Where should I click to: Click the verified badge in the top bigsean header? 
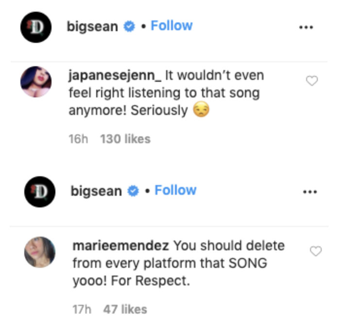(129, 27)
